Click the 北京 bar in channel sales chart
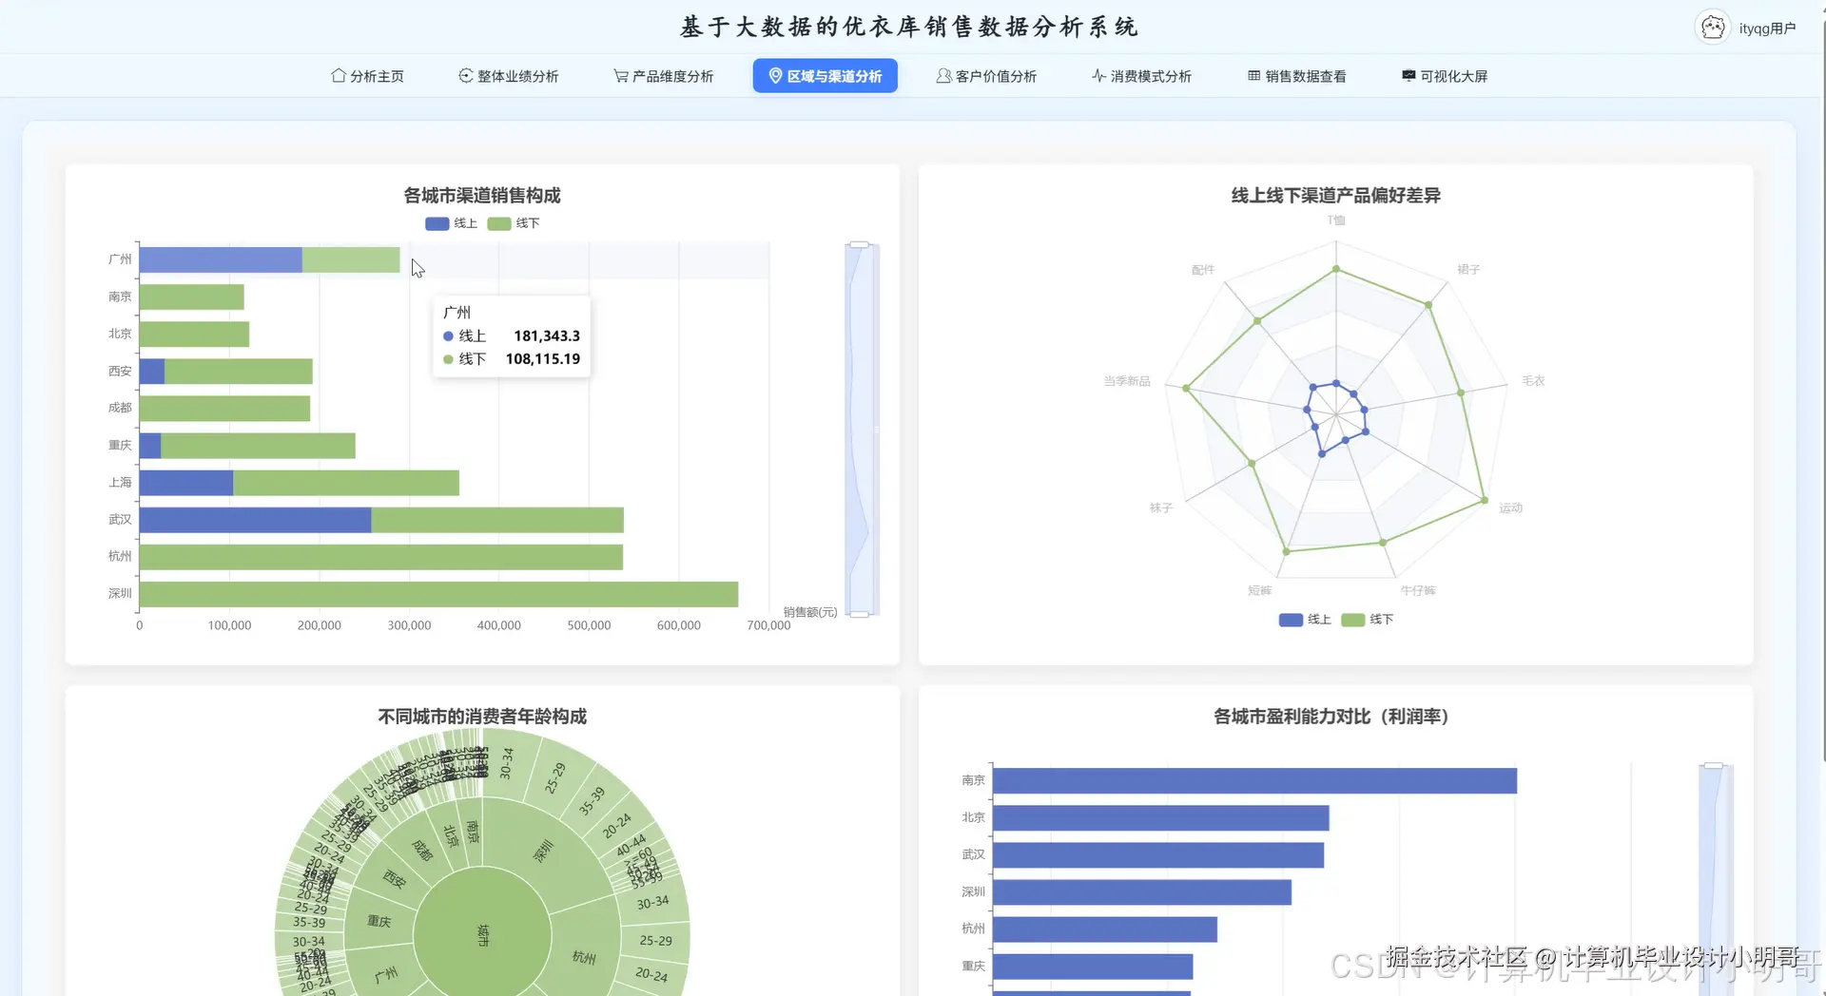1826x996 pixels. 194,334
